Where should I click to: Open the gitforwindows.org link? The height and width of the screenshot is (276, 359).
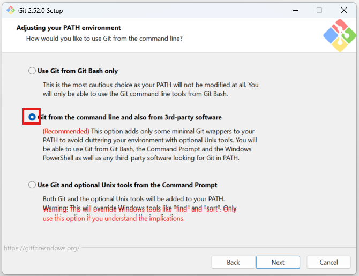[x=42, y=248]
